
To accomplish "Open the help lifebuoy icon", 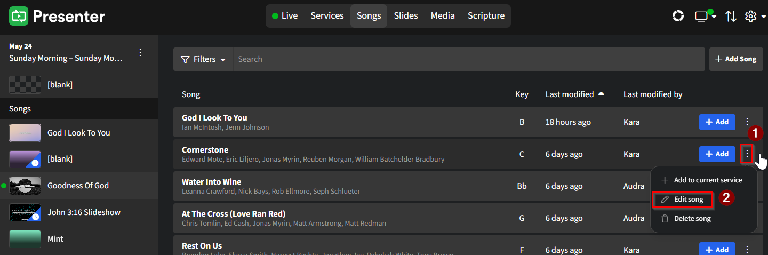I will [x=678, y=16].
